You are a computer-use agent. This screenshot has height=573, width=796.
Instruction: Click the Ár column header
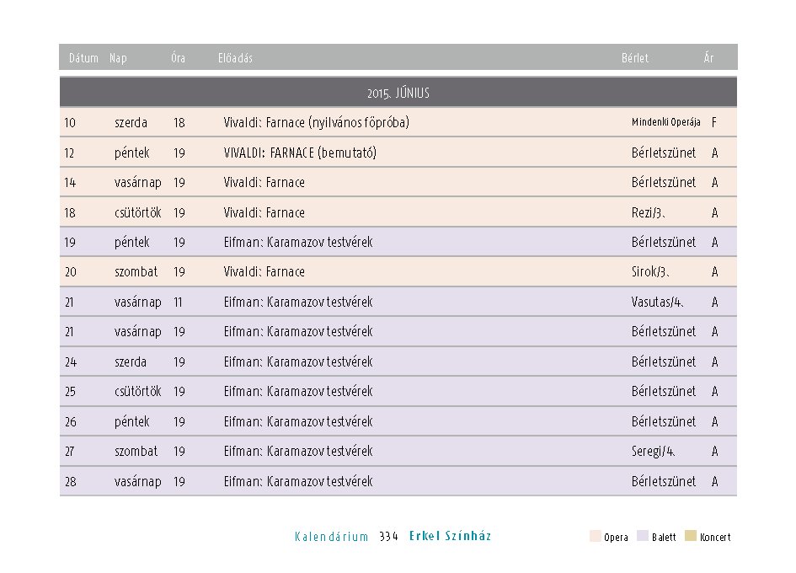click(x=708, y=58)
